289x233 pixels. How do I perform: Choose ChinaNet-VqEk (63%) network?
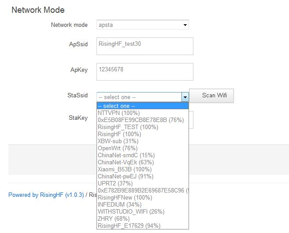pos(142,162)
